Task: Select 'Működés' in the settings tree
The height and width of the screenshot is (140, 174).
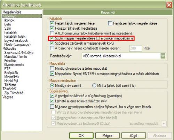Action: (9, 48)
